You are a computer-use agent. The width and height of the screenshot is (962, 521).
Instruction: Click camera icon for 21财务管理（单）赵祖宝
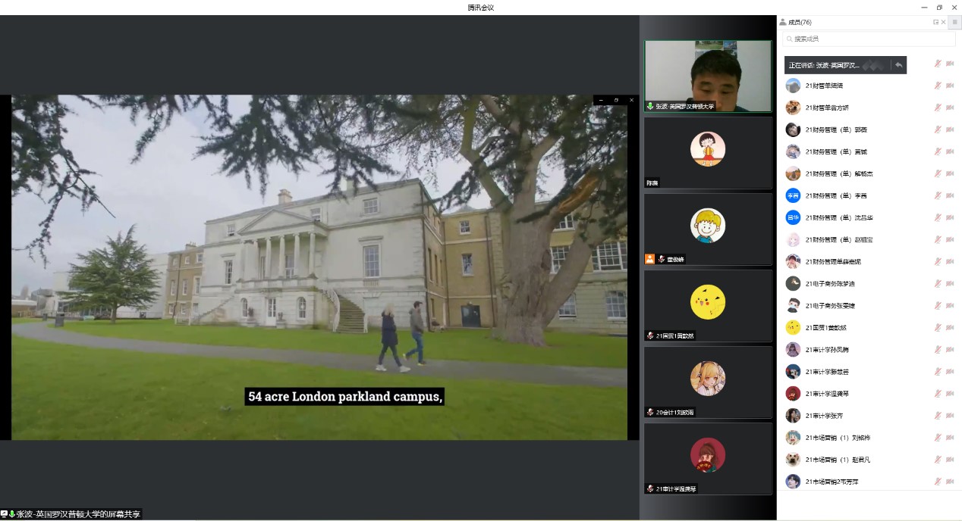pos(950,239)
